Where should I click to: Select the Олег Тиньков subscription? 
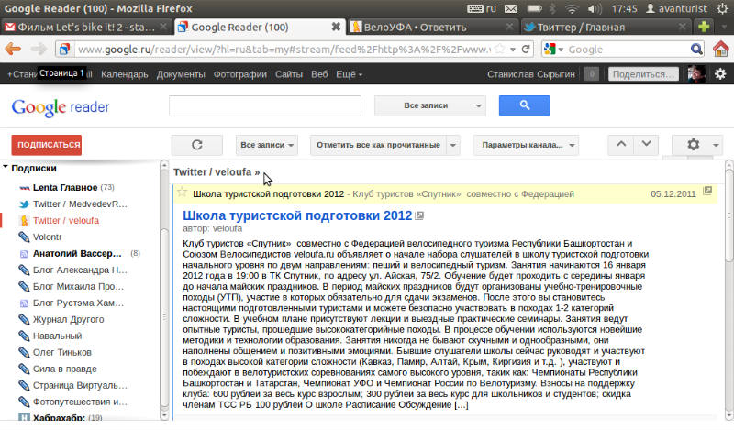point(61,352)
